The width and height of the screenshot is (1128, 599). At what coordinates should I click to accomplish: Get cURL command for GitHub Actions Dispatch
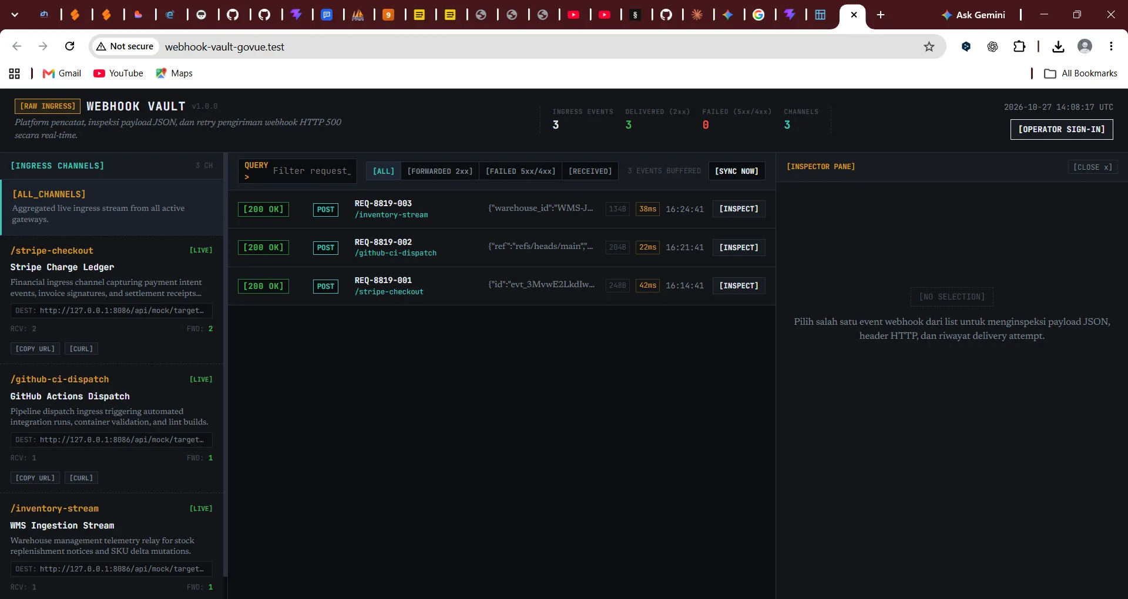click(x=81, y=478)
